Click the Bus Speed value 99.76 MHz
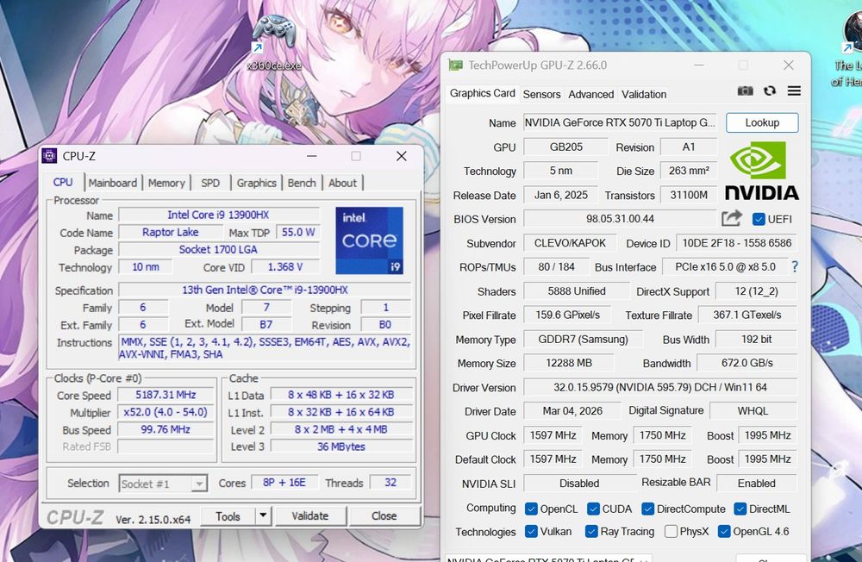This screenshot has width=862, height=562. point(166,429)
